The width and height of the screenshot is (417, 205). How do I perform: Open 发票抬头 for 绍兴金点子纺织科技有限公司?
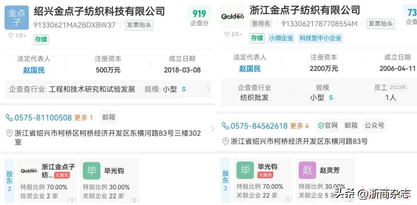(139, 25)
